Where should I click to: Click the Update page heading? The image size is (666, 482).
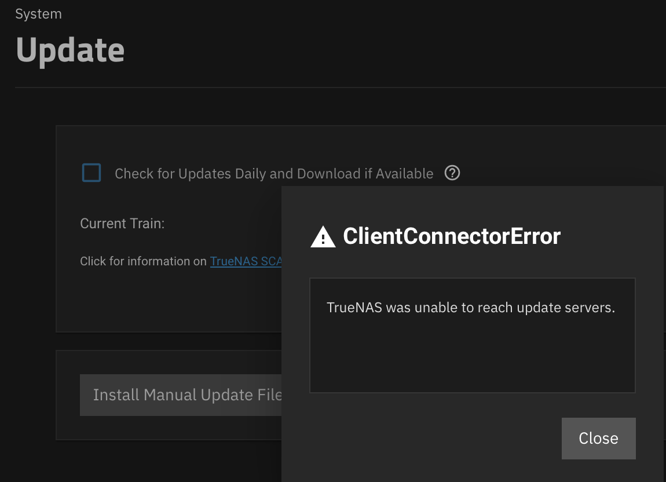(70, 50)
